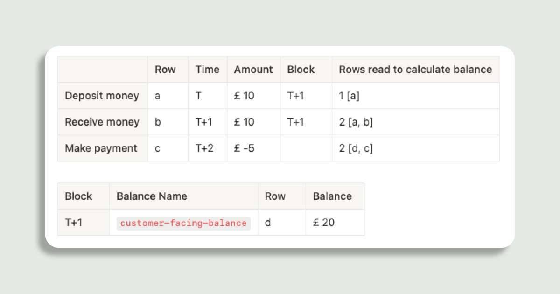Select the '1 [a]' cell
Image resolution: width=560 pixels, height=294 pixels.
click(x=349, y=96)
